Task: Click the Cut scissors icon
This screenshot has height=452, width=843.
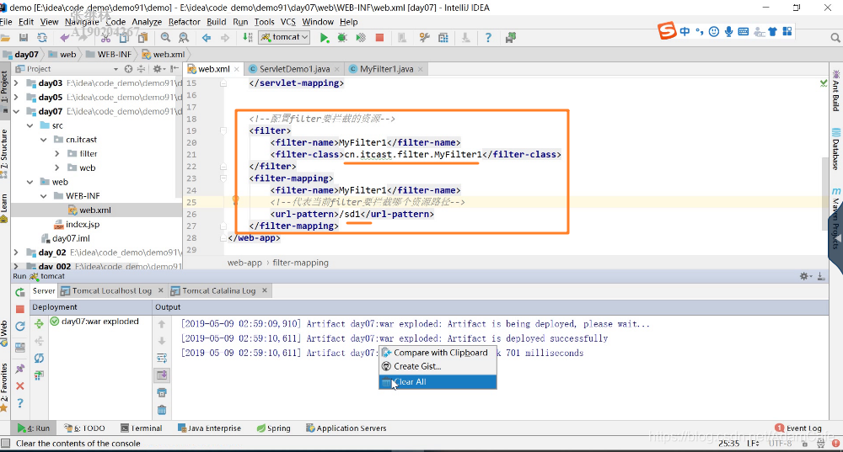Action: pos(105,38)
